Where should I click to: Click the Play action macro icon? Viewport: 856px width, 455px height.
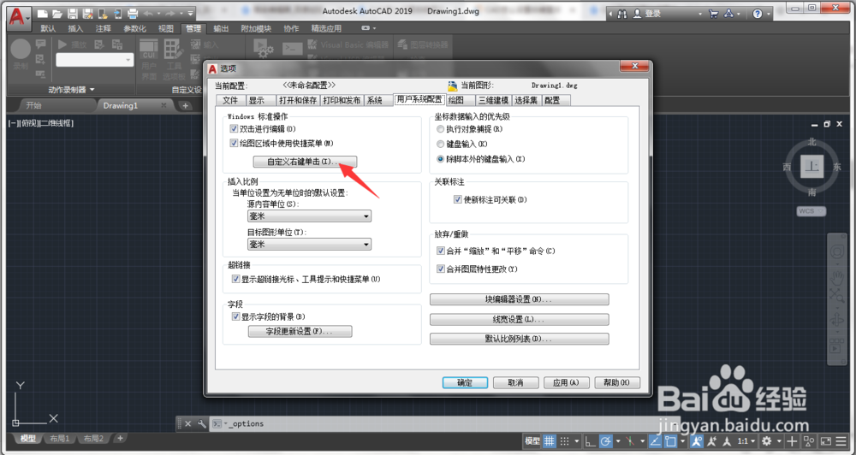[x=62, y=44]
